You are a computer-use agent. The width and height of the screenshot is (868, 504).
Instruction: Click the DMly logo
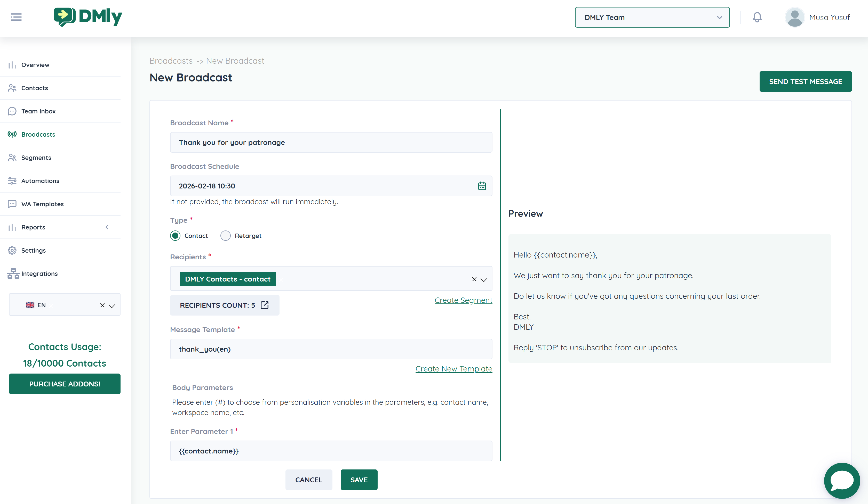[x=88, y=16]
